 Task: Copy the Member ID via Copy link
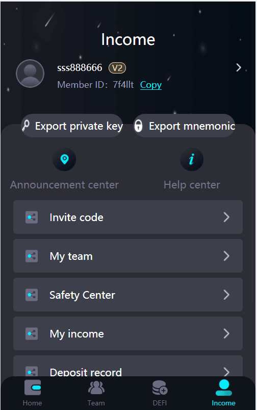151,85
